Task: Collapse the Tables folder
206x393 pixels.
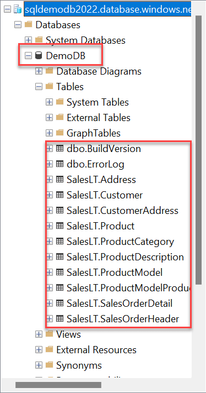Action: click(x=39, y=87)
